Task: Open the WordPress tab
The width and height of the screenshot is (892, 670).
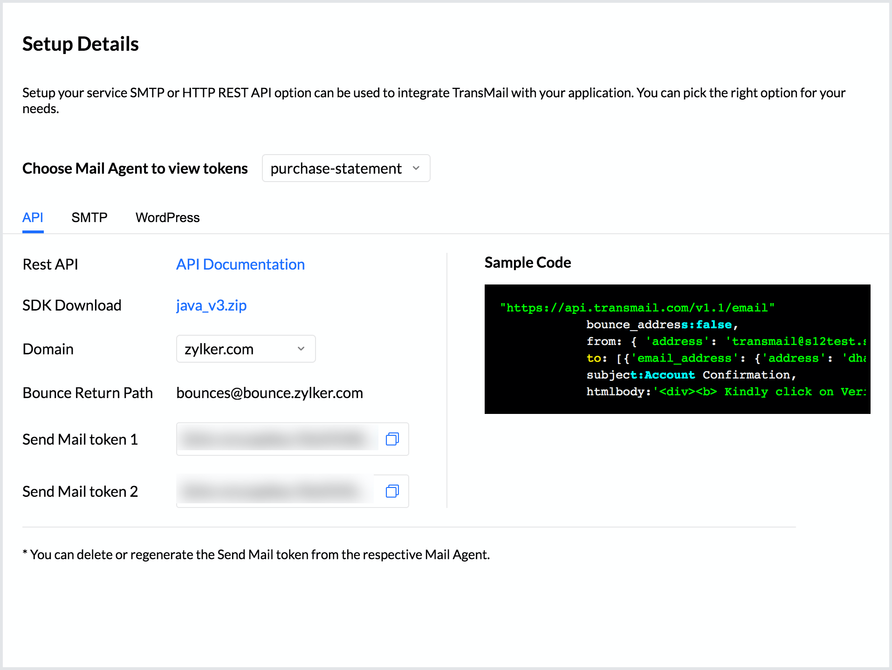Action: [x=167, y=217]
